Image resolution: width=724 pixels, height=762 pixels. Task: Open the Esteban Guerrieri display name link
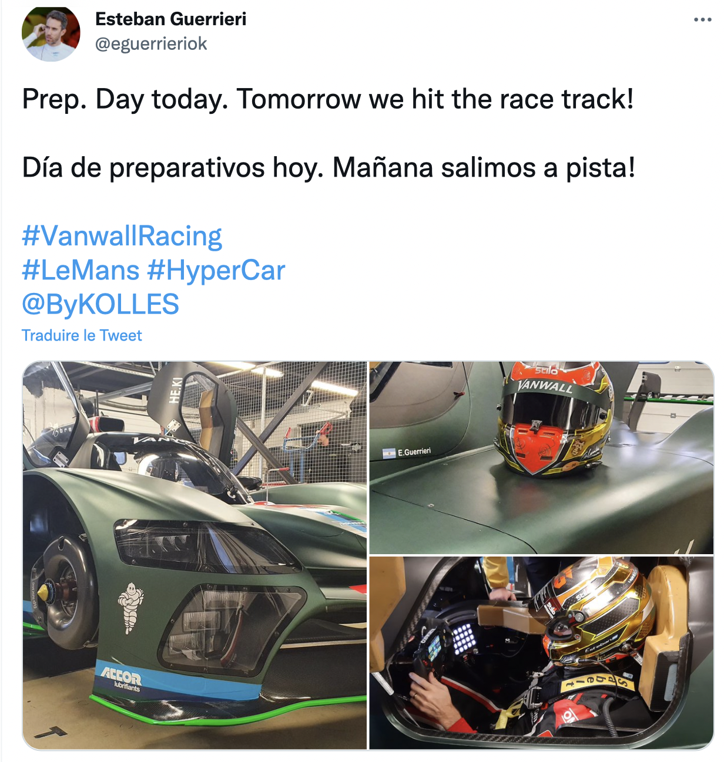[x=171, y=19]
